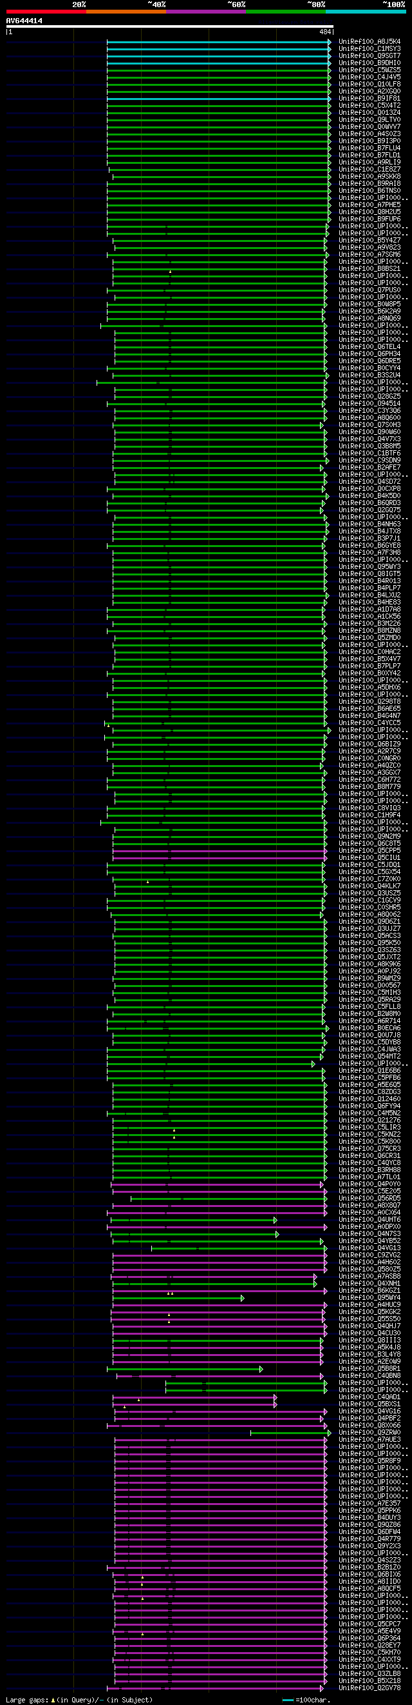Select the UniRef100_Q4N7S3 entry
Image resolution: width=412 pixels, height=1705 pixels.
(x=370, y=1235)
